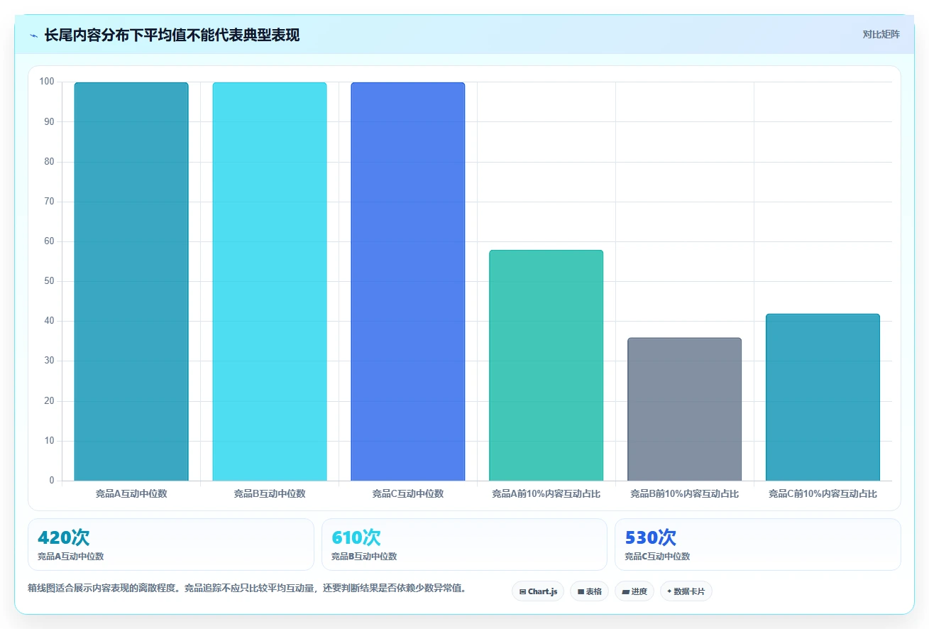Open the 610次 data card
Image resolution: width=929 pixels, height=629 pixels.
tap(464, 545)
